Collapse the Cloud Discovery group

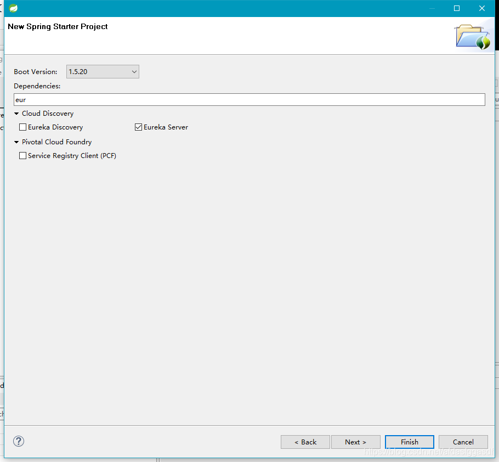tap(16, 114)
